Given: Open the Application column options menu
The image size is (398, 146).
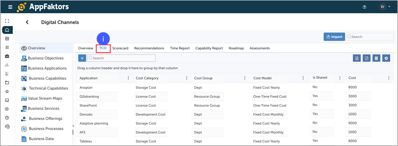Looking at the screenshot, I should point(128,78).
